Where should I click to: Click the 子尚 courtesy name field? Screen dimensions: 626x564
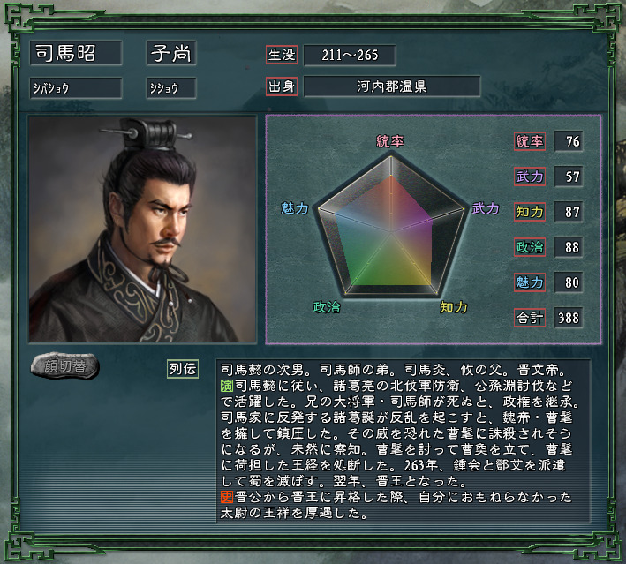coord(171,53)
